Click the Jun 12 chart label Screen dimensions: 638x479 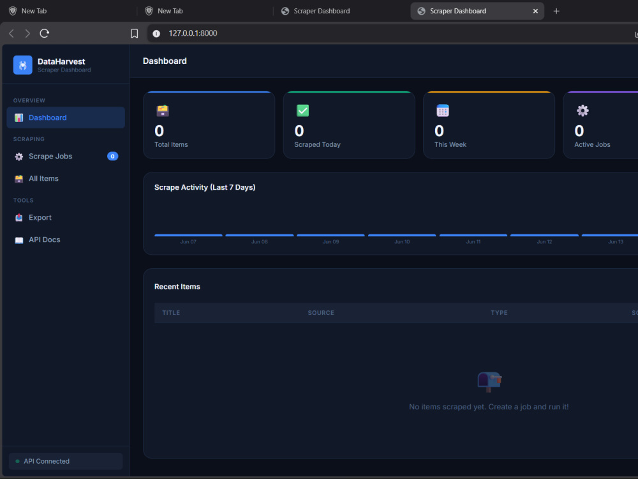coord(544,242)
